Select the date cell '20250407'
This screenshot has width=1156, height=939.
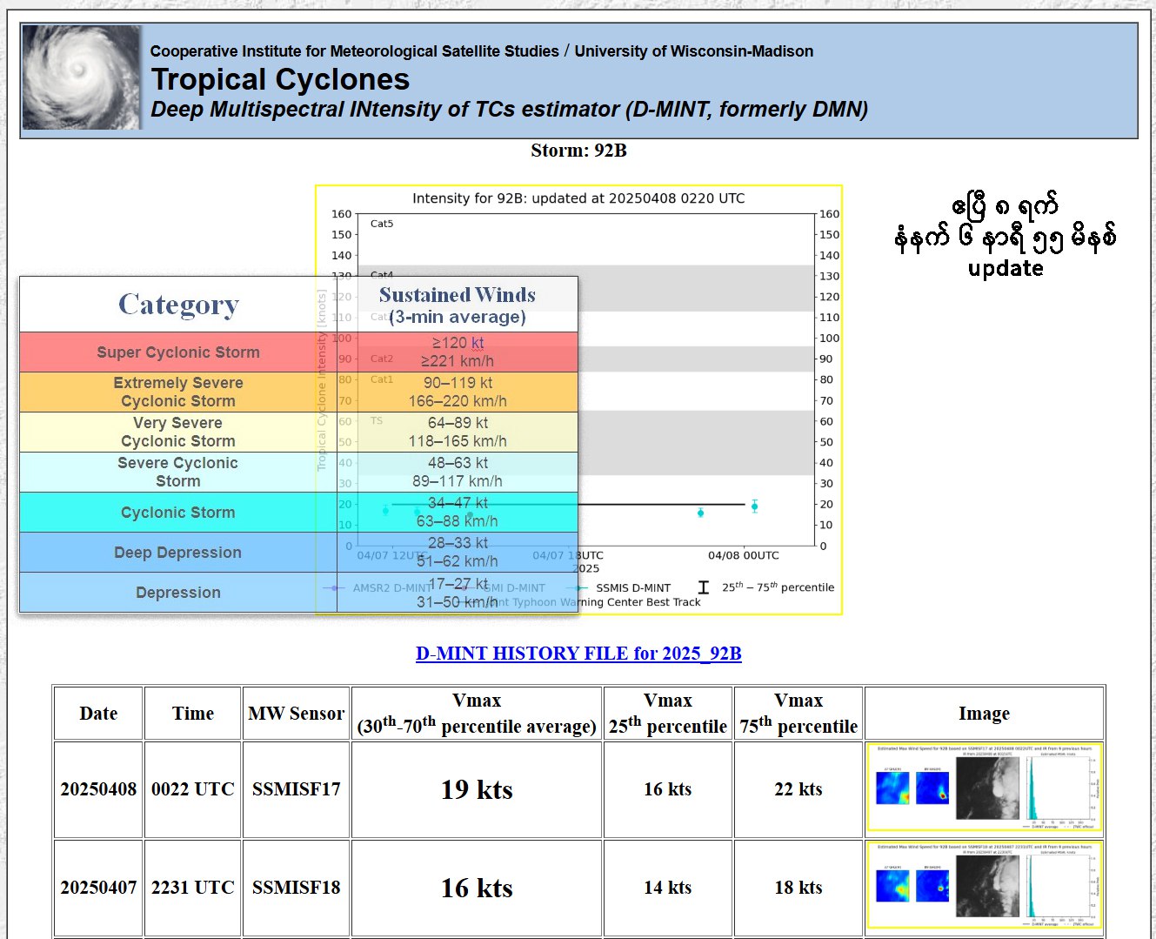coord(98,888)
